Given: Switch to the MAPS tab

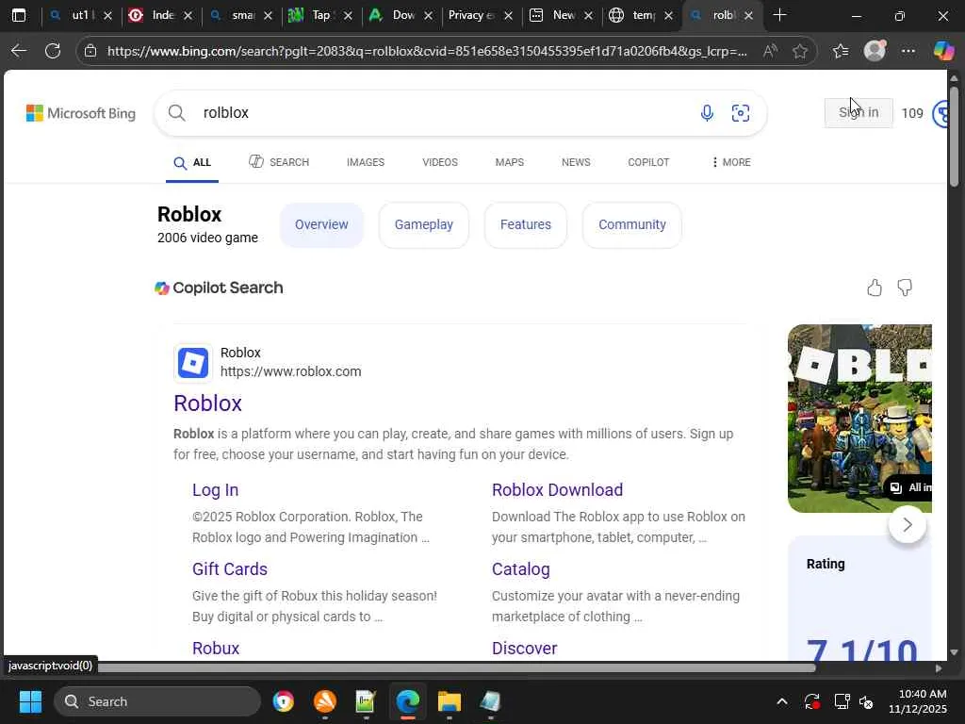Looking at the screenshot, I should click(x=510, y=162).
